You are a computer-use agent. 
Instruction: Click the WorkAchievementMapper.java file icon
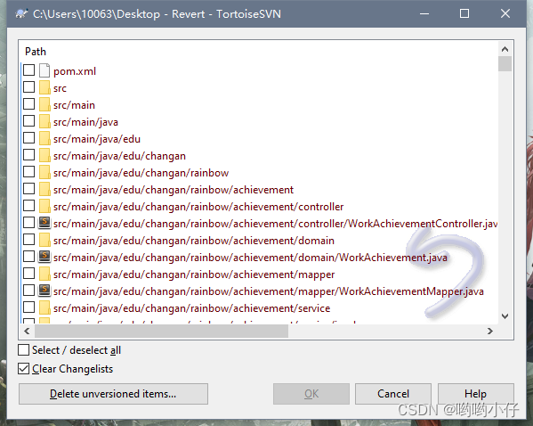(44, 291)
